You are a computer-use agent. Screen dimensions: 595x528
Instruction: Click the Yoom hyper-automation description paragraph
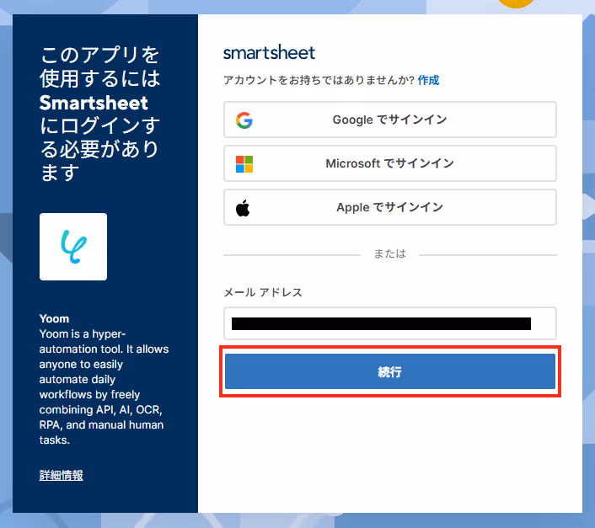(104, 387)
